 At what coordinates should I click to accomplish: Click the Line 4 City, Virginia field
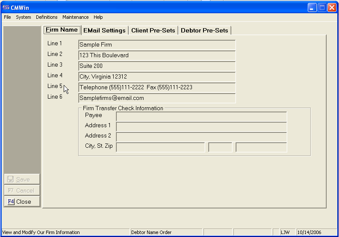[156, 77]
